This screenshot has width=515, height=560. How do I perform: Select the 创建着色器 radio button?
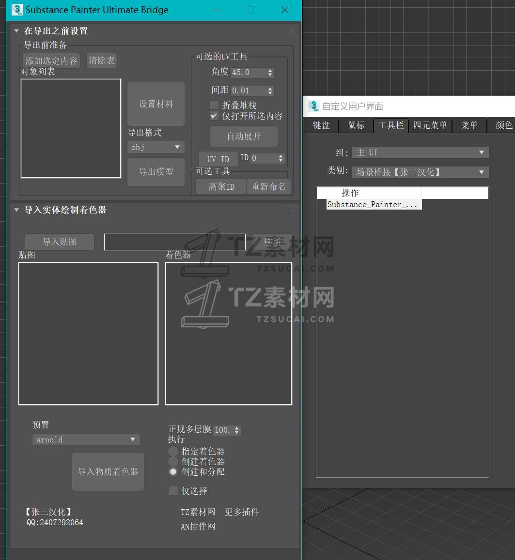pyautogui.click(x=173, y=461)
